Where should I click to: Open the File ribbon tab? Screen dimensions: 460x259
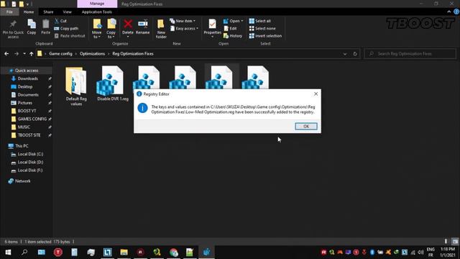9,12
